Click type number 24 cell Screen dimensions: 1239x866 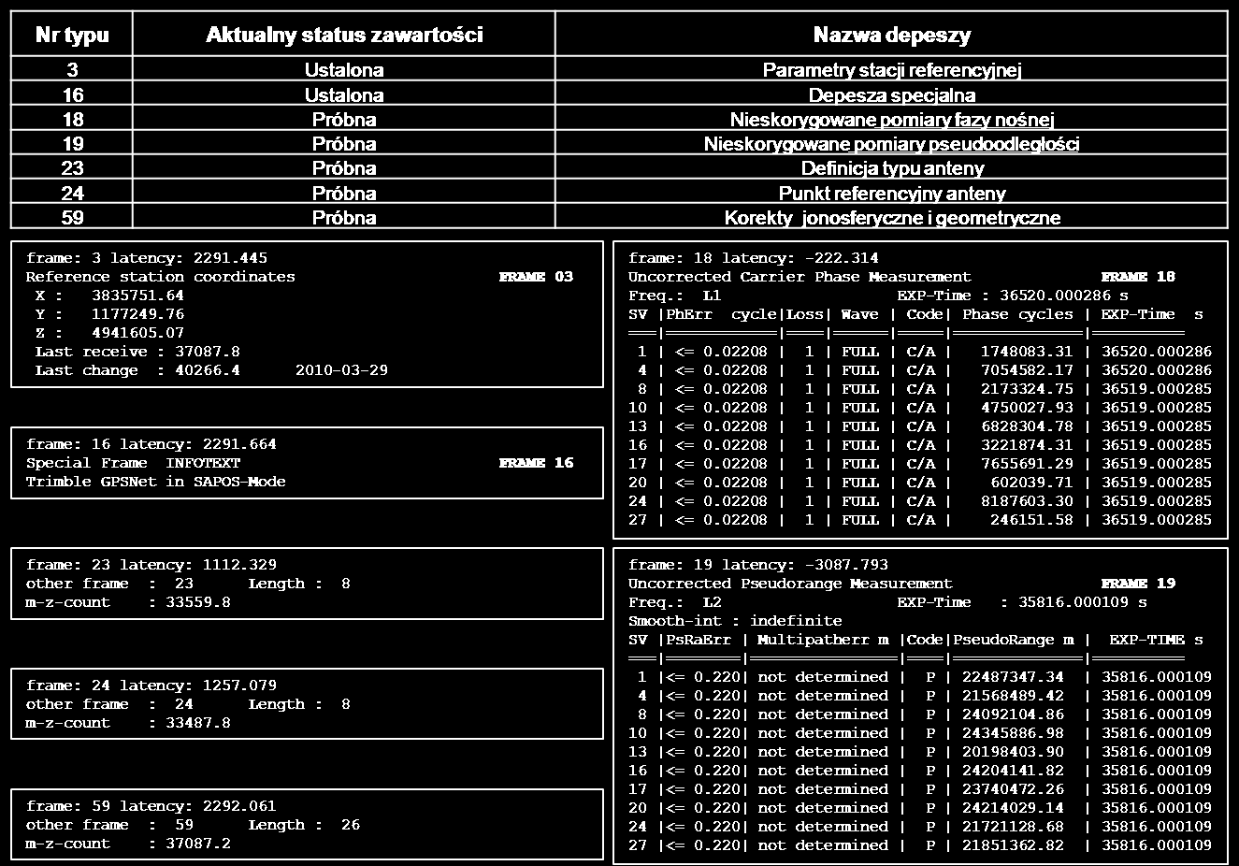72,193
